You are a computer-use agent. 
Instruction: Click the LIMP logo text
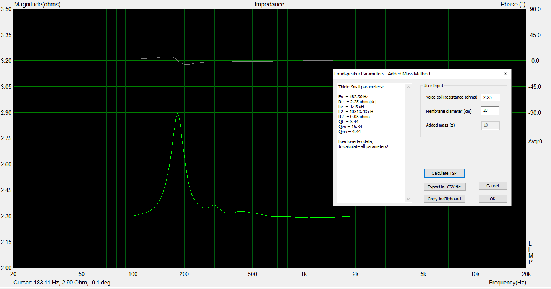[530, 253]
